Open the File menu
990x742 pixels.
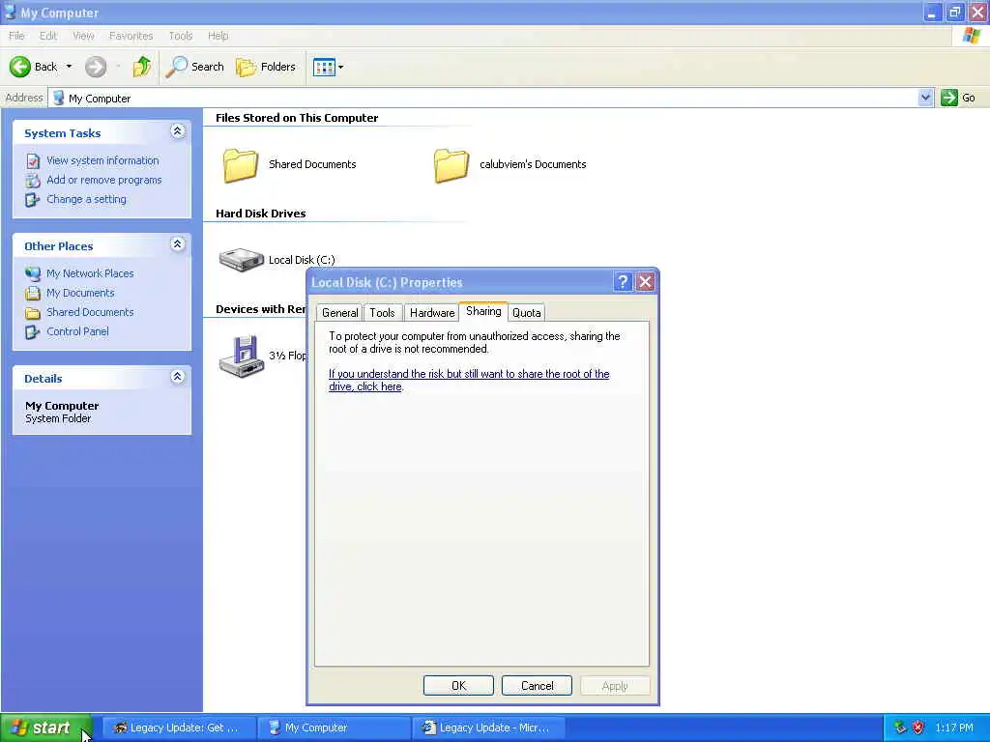coord(16,36)
